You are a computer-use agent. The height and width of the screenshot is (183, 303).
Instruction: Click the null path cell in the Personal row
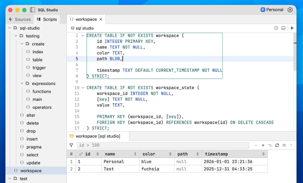coord(188,161)
